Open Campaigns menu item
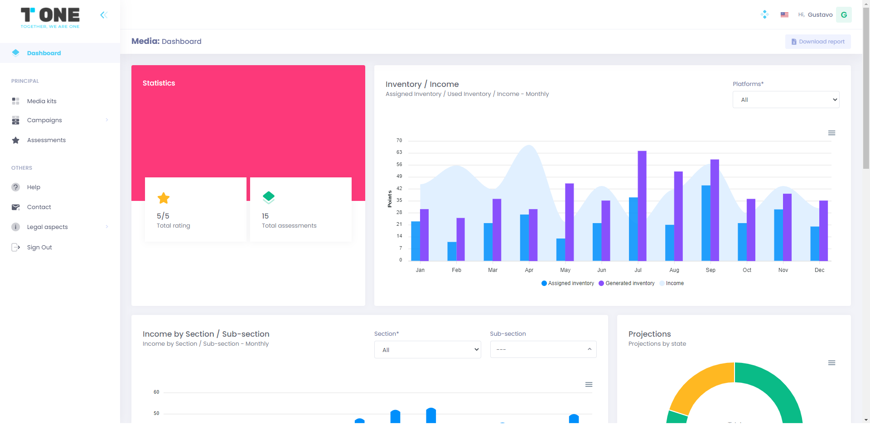Screen dimensions: 870x424 click(x=60, y=120)
